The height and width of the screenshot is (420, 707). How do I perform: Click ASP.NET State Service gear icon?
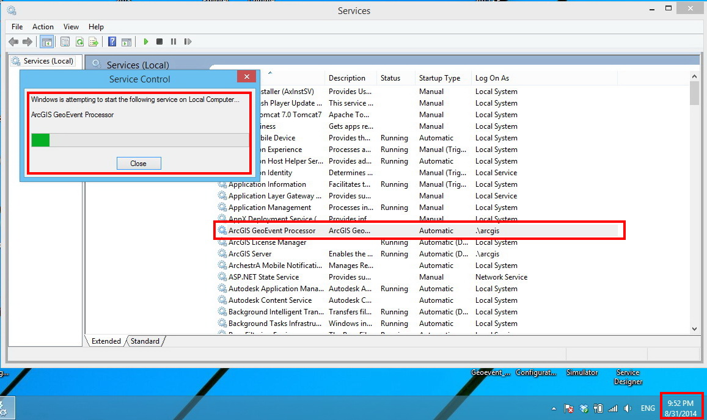[x=222, y=277]
